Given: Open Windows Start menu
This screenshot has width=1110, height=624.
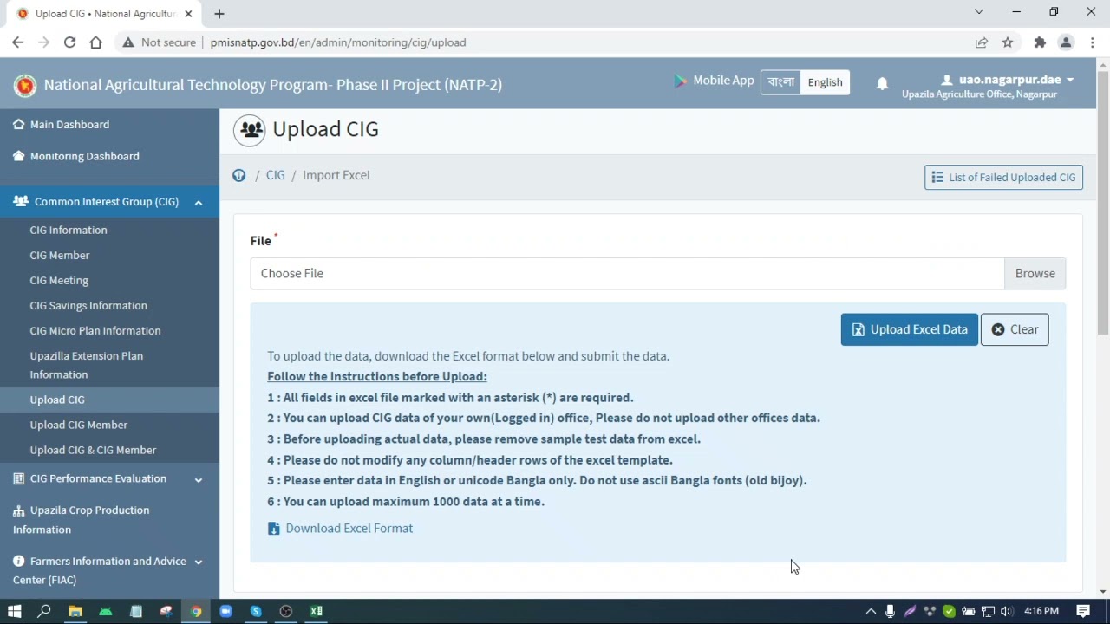Looking at the screenshot, I should (x=14, y=611).
